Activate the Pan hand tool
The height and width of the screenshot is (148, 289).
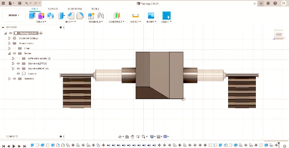point(132,136)
